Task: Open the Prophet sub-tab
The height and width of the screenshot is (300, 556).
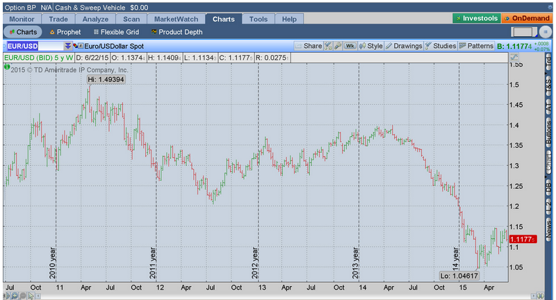Action: point(65,32)
